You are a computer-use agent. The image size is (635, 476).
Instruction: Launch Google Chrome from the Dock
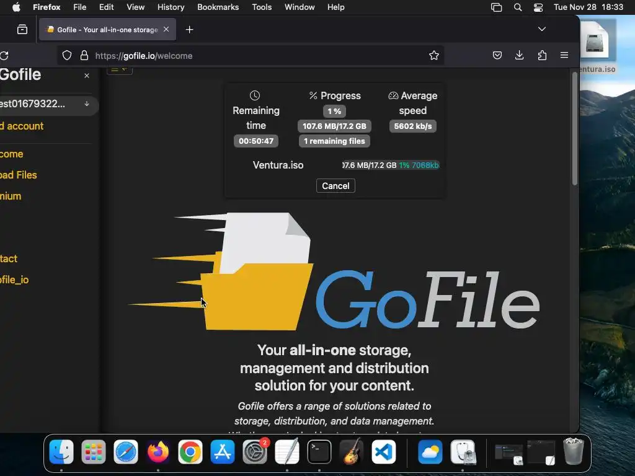tap(190, 452)
